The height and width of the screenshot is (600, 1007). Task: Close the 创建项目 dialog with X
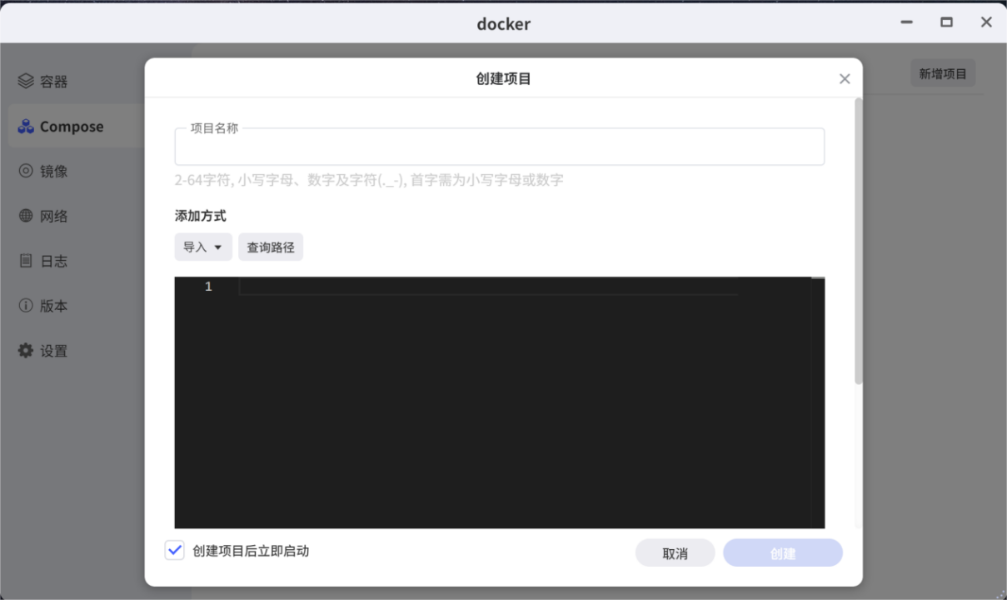coord(845,79)
